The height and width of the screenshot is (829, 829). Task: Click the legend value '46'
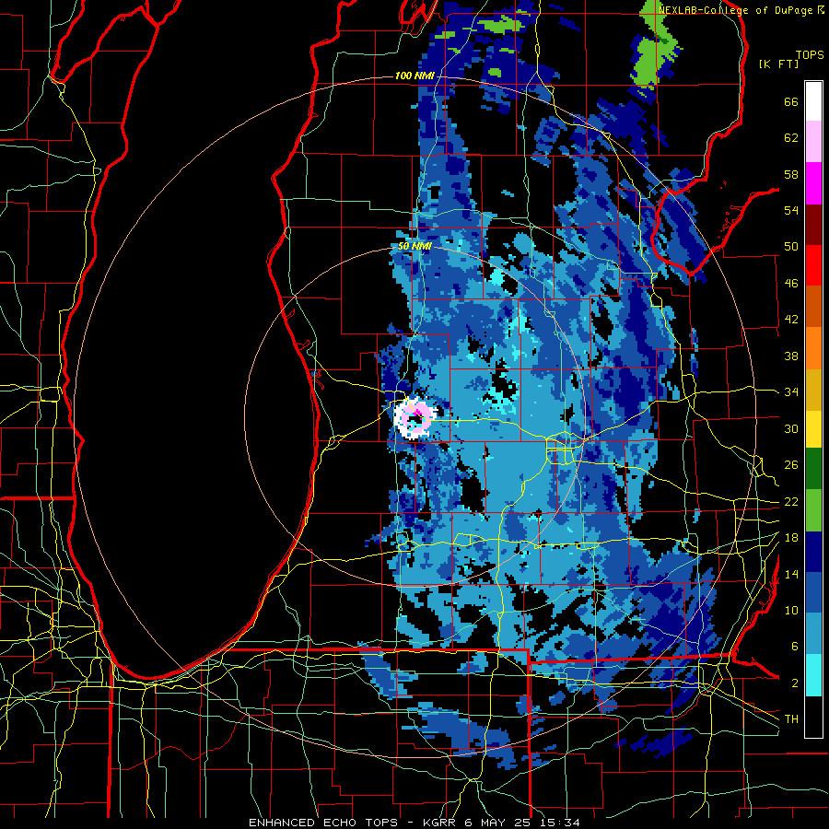pos(791,283)
